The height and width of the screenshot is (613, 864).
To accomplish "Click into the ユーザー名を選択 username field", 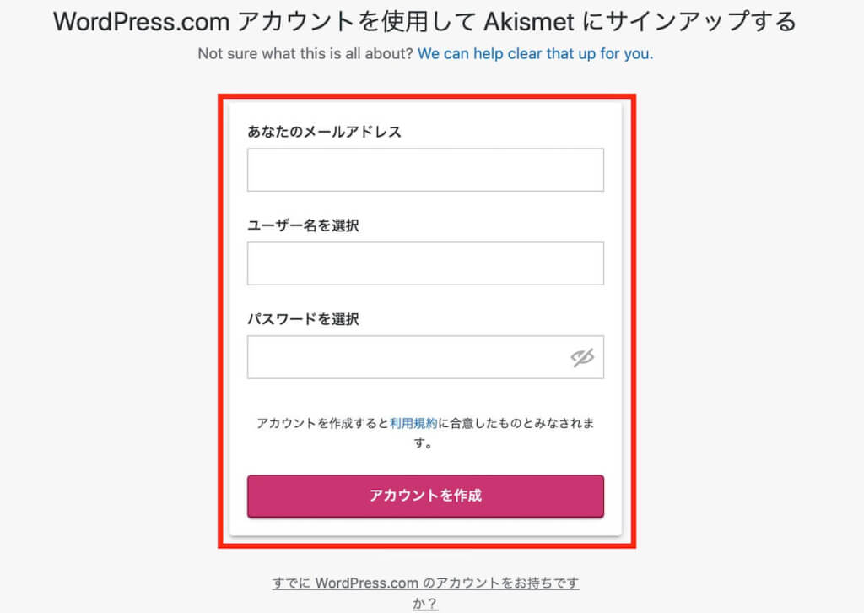I will (425, 263).
